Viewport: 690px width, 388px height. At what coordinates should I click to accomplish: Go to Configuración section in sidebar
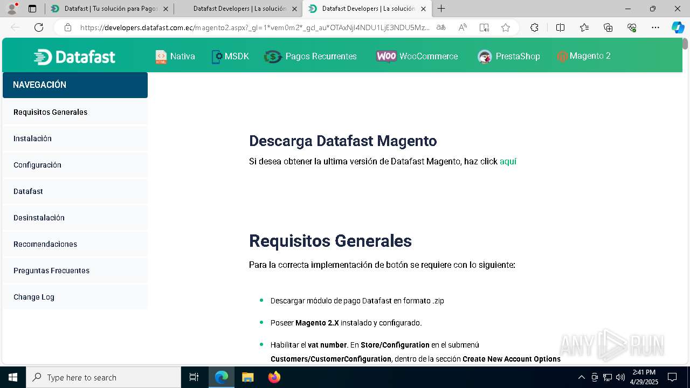pos(75,165)
